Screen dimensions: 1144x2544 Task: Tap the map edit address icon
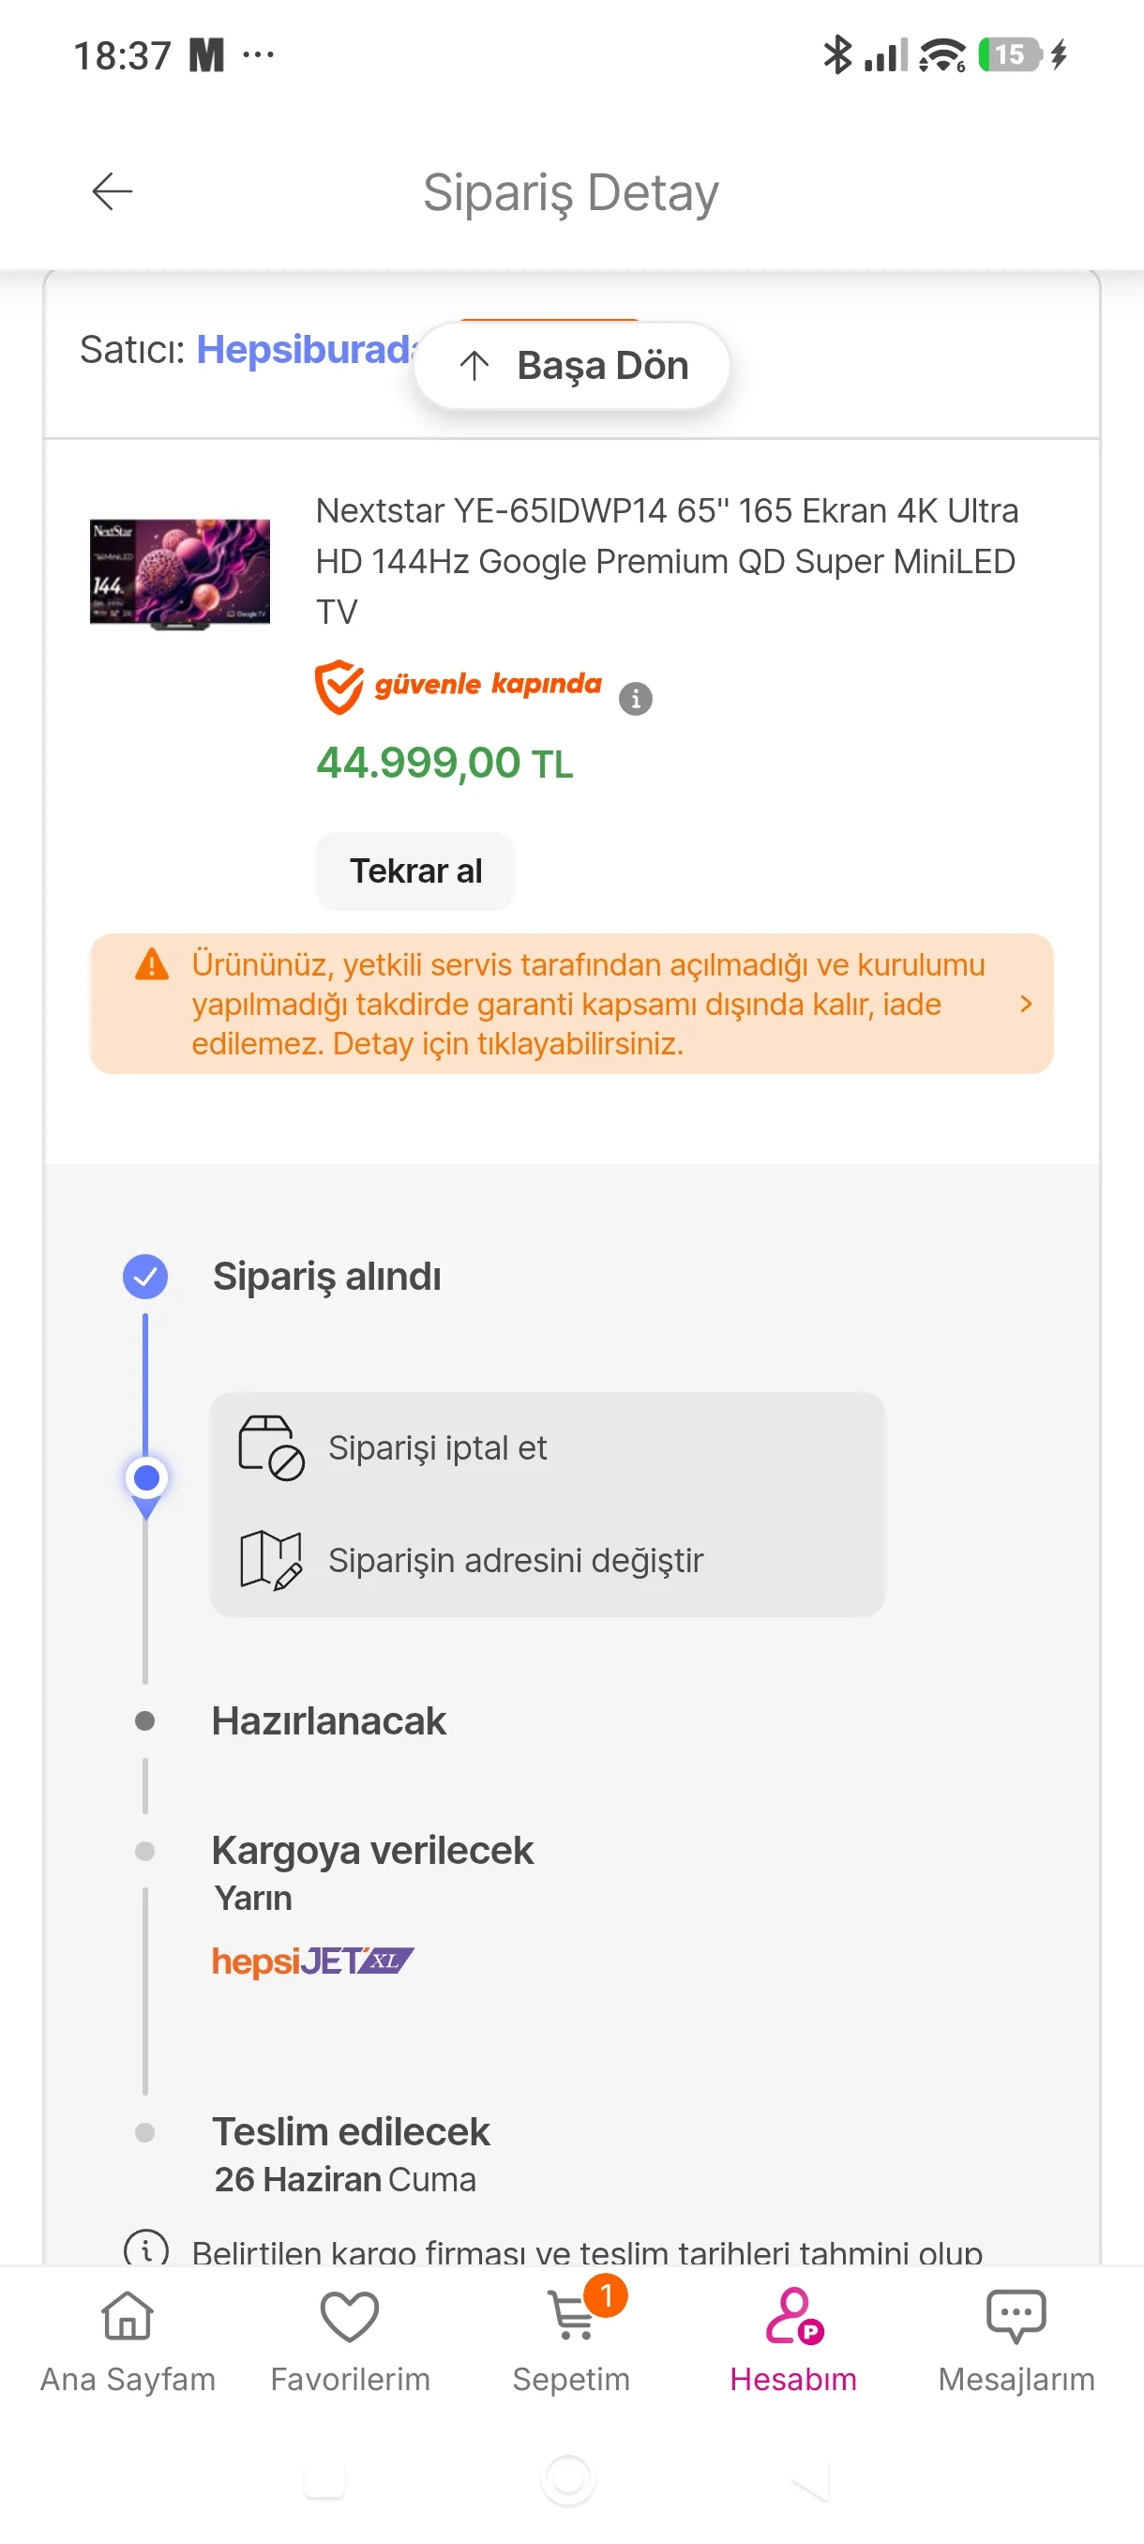click(x=271, y=1560)
